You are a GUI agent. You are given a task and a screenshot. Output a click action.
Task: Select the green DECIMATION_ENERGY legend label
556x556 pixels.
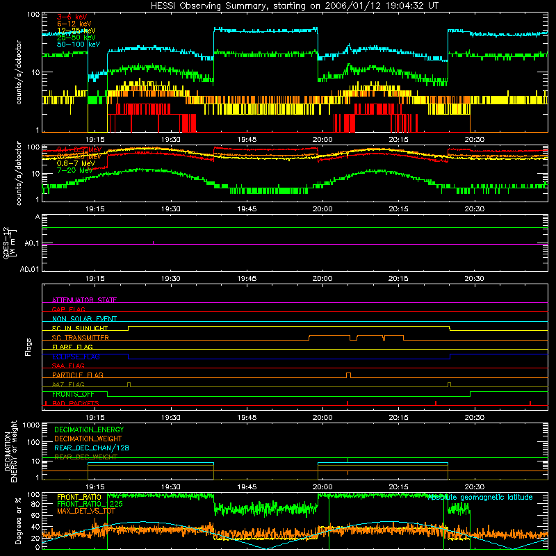pyautogui.click(x=89, y=430)
